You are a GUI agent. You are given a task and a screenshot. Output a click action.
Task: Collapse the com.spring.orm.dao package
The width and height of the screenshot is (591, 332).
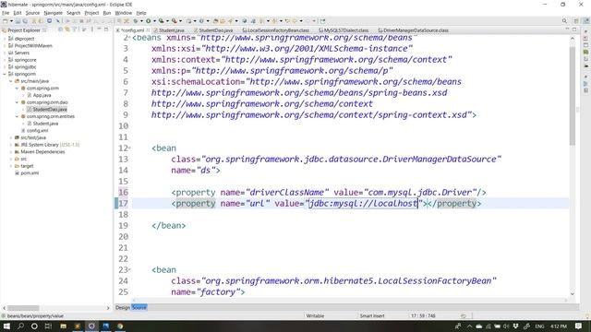pos(17,102)
